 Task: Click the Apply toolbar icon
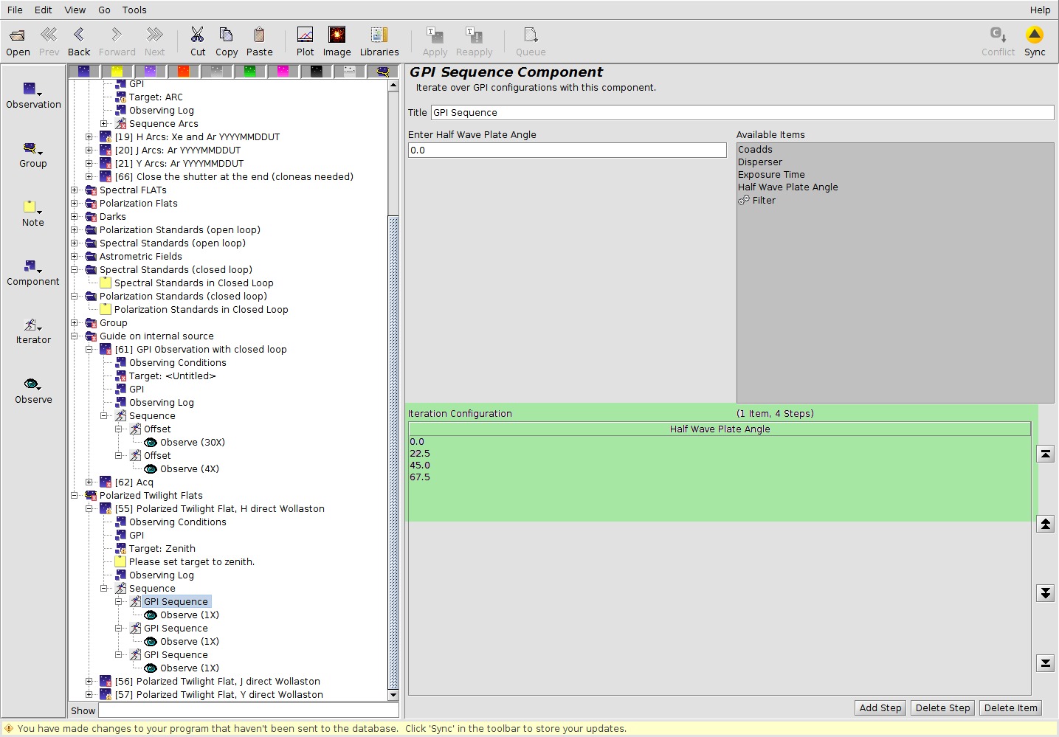coord(435,35)
